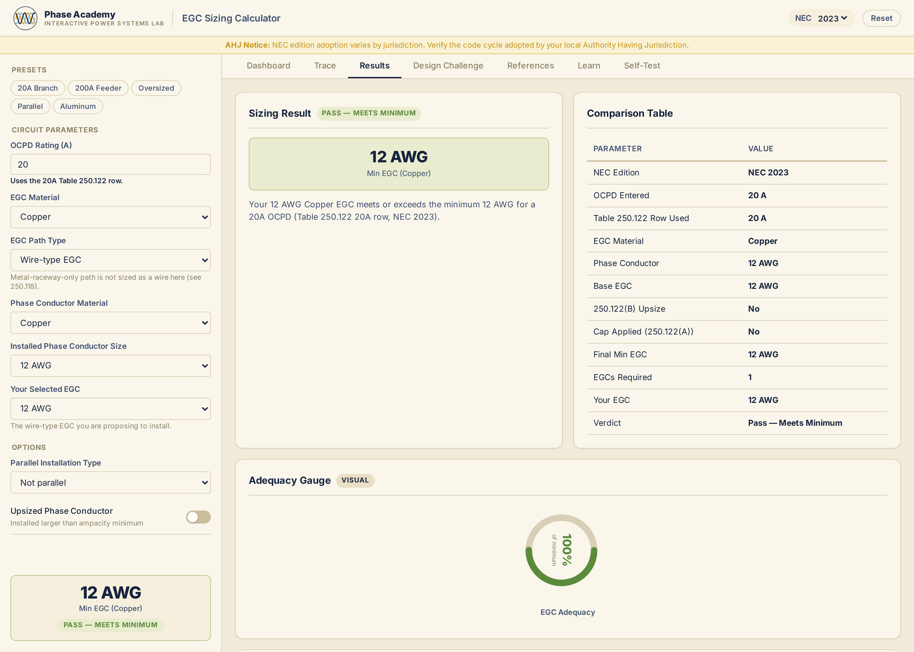
Task: Click the '250.122(B) Upsize' row label
Action: click(629, 309)
